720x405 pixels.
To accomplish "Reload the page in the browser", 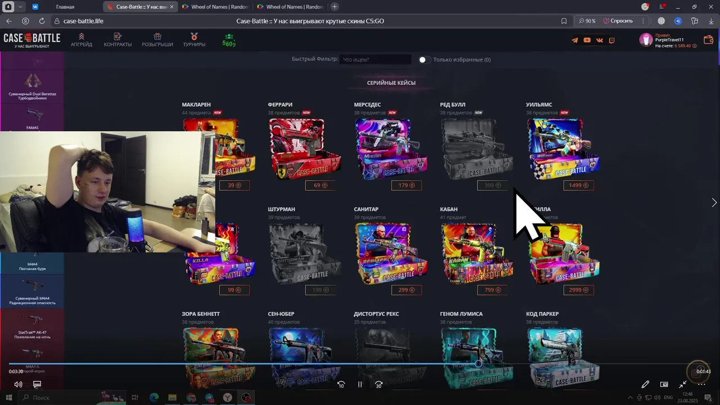I will [42, 21].
